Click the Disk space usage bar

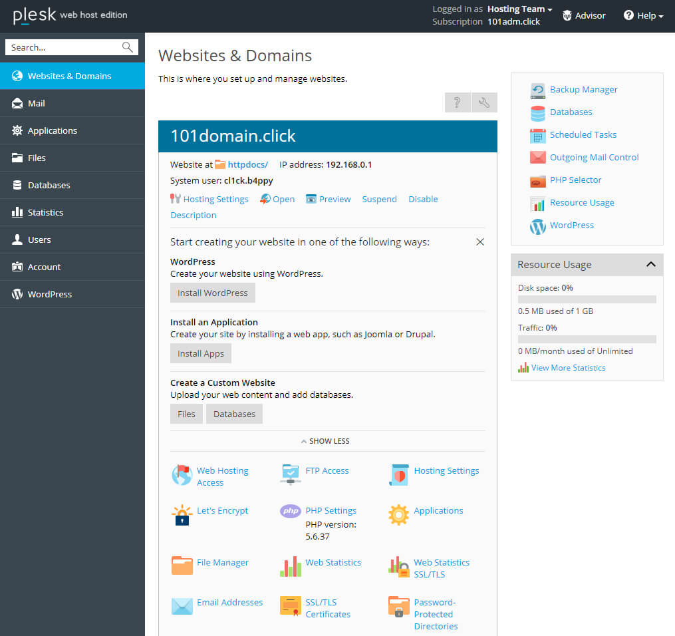pos(587,299)
